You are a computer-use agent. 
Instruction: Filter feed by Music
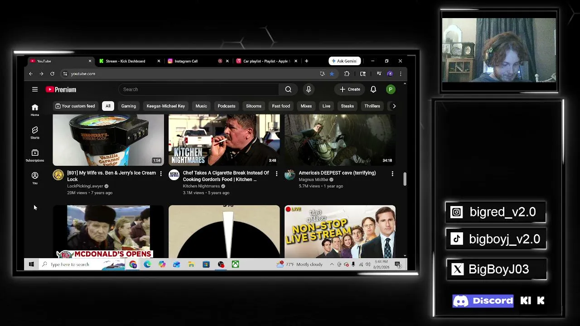point(201,106)
